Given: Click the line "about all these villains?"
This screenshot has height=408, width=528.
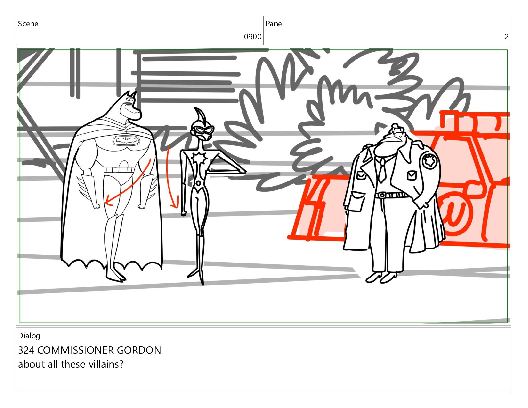Looking at the screenshot, I should [71, 364].
